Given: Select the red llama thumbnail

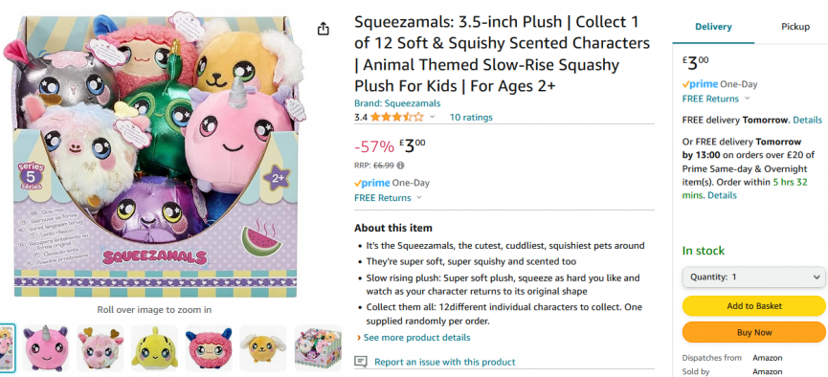Looking at the screenshot, I should [209, 348].
